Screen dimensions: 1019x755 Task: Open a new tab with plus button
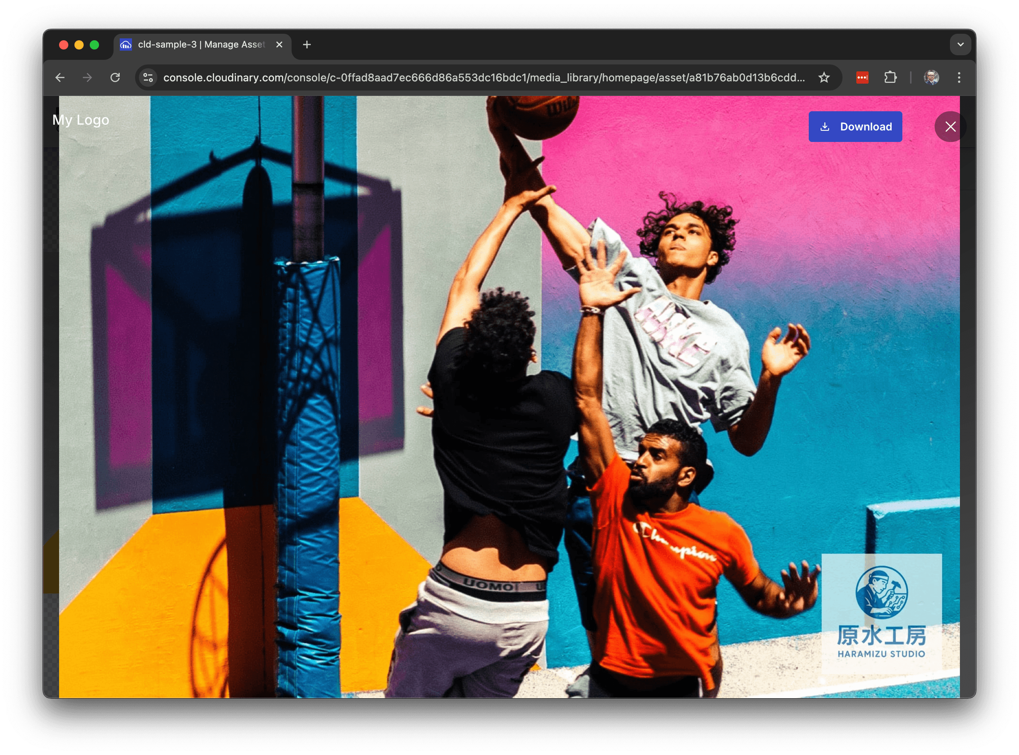point(307,45)
